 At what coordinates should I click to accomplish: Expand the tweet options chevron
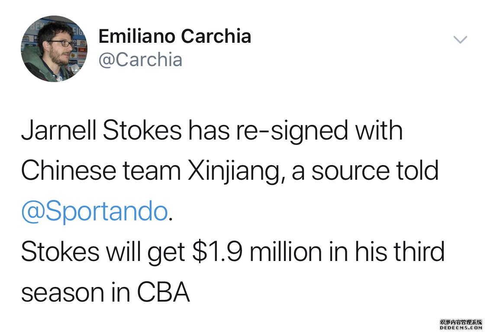(x=460, y=40)
